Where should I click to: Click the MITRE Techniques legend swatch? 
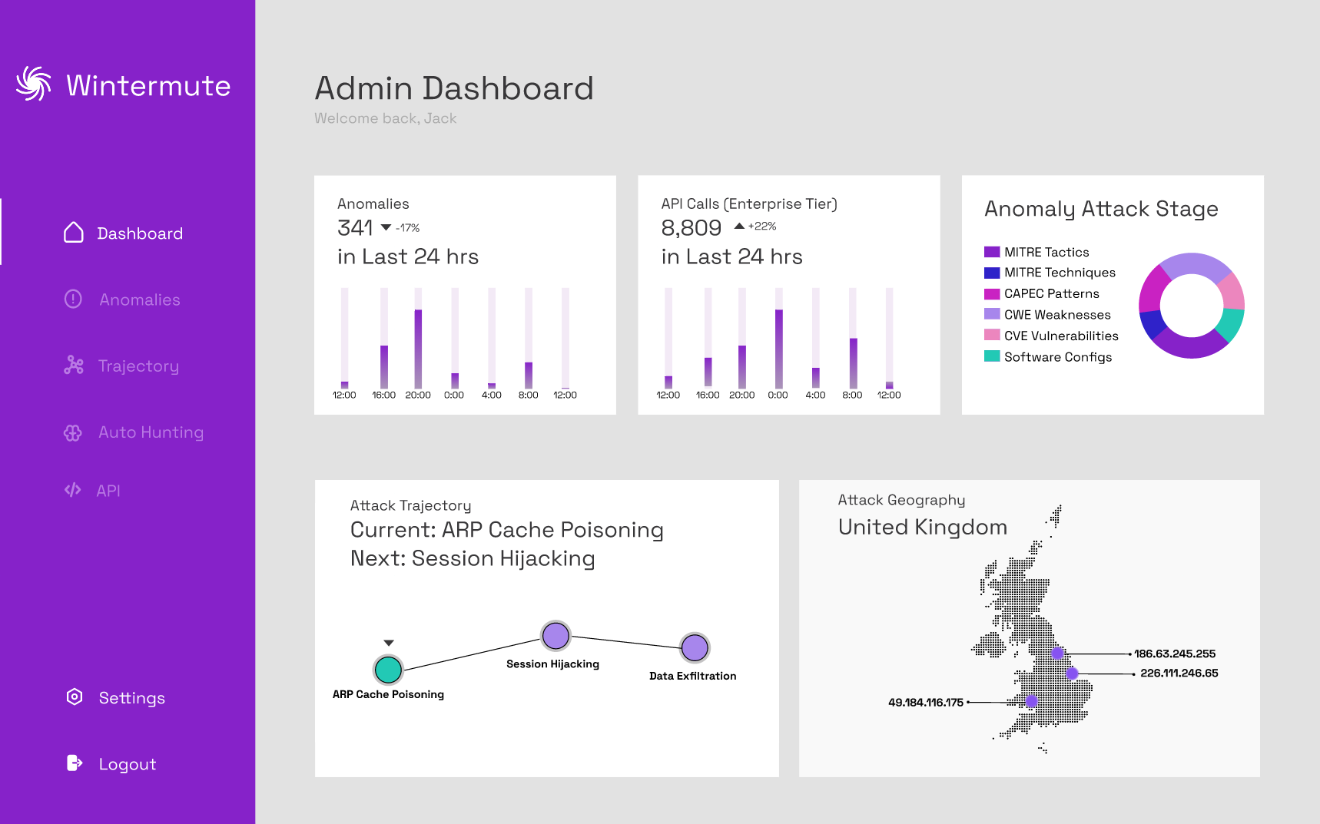click(x=992, y=273)
